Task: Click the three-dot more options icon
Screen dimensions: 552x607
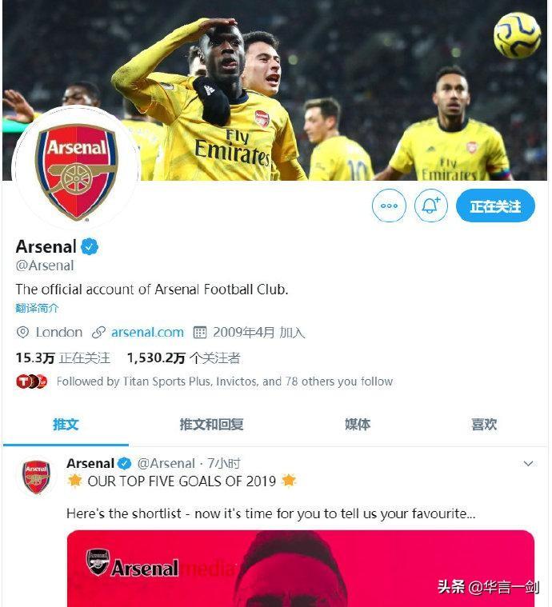Action: coord(389,206)
